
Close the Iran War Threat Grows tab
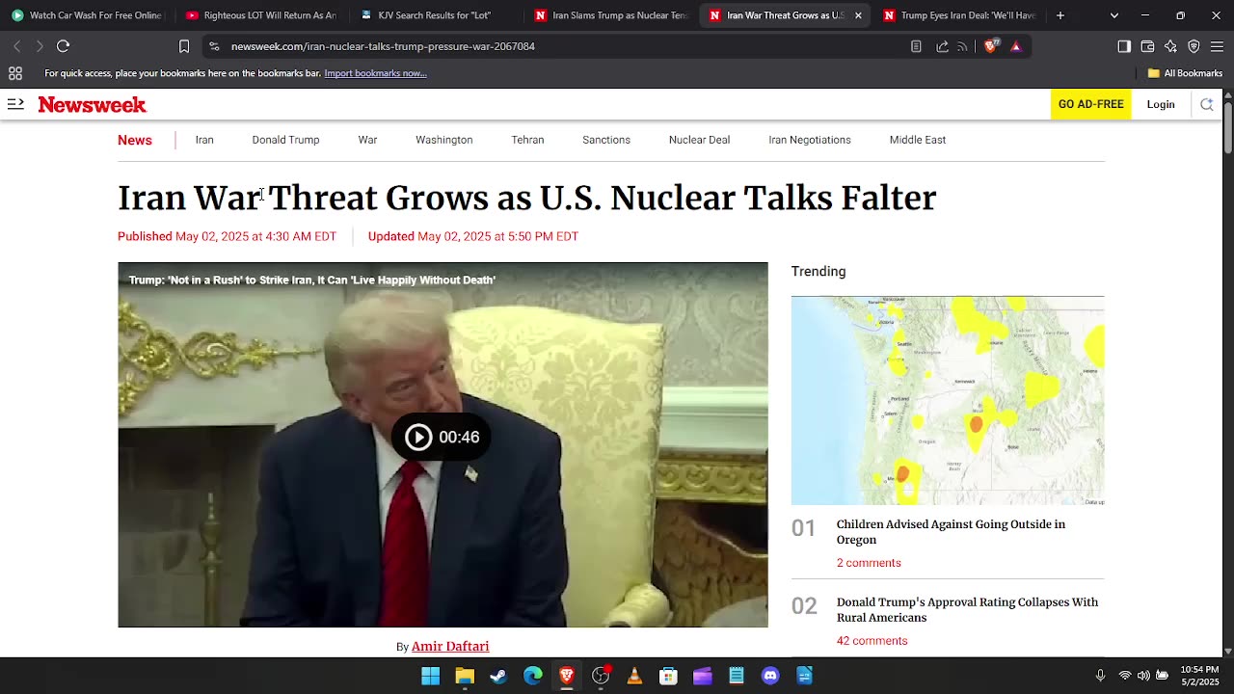(858, 15)
